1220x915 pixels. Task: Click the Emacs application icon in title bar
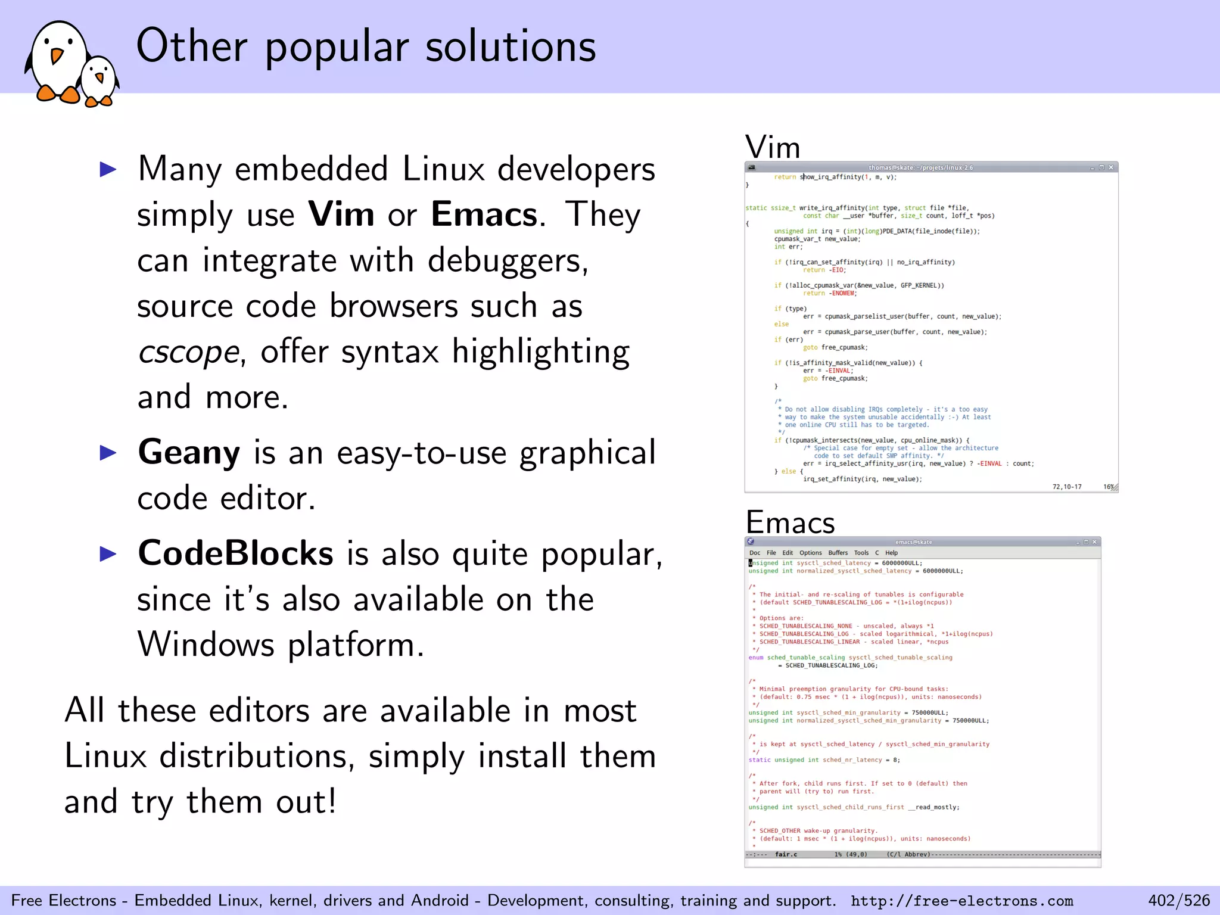pyautogui.click(x=751, y=541)
